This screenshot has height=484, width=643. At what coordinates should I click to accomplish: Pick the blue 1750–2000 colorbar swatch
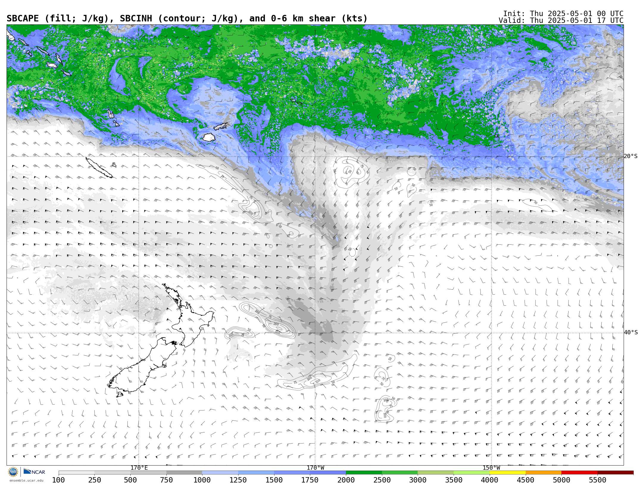click(328, 473)
